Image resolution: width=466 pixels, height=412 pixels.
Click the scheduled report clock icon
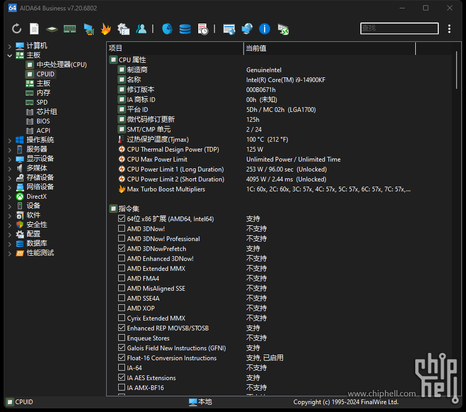203,29
